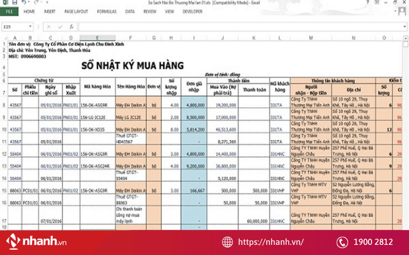Viewport: 409px width, 255px height.
Task: Click the amount cell 46,513,600
Action: point(223,127)
